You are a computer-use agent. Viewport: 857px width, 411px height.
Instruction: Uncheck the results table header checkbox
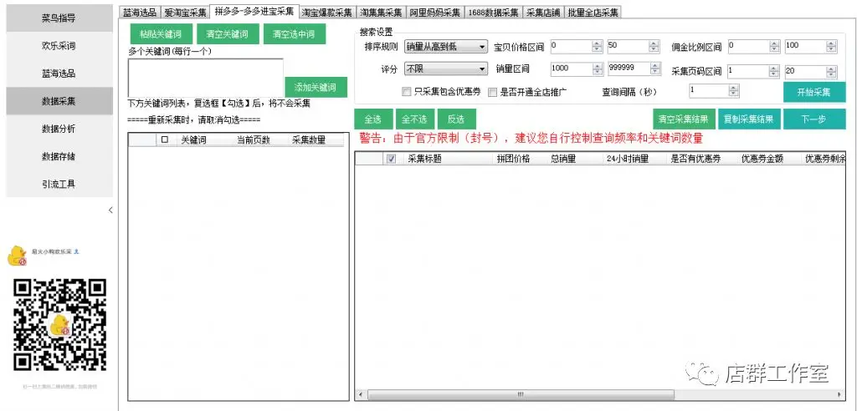[391, 159]
